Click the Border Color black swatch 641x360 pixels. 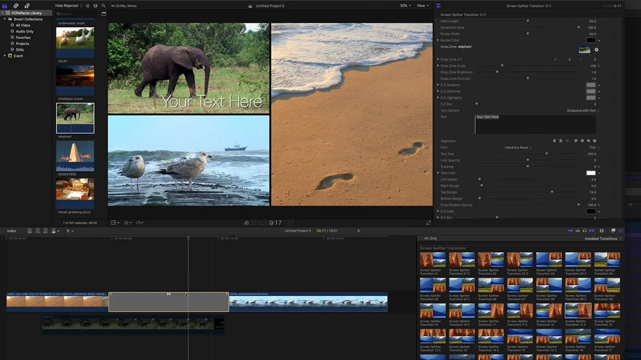pyautogui.click(x=591, y=40)
